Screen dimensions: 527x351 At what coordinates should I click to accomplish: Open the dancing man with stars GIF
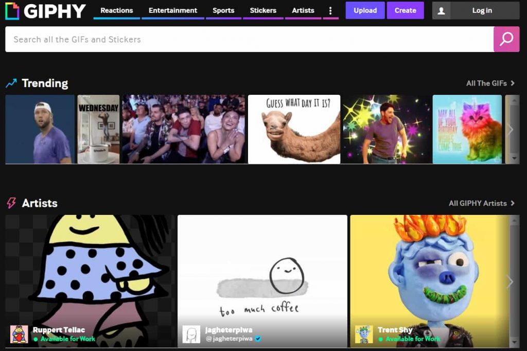[387, 129]
